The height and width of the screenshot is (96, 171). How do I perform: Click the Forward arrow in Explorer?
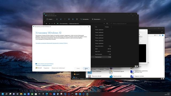coord(49,24)
